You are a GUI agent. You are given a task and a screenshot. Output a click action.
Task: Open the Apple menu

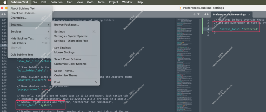tap(5, 2)
